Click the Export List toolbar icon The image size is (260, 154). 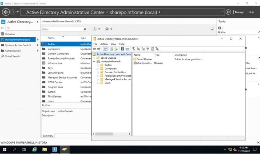point(116,49)
